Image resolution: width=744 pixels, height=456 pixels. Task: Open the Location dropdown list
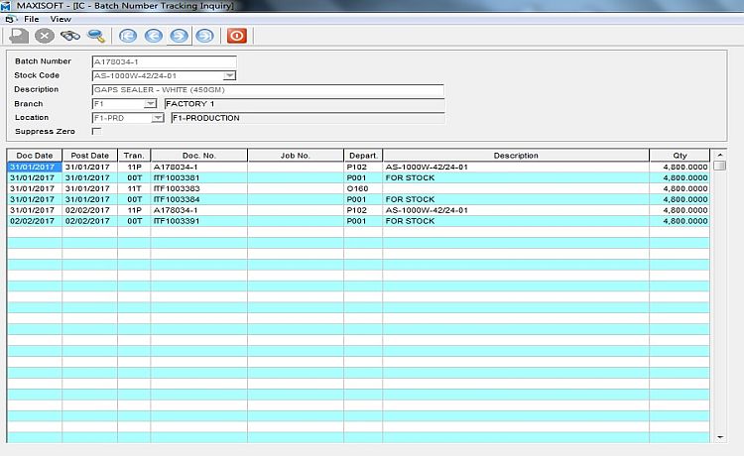[157, 118]
